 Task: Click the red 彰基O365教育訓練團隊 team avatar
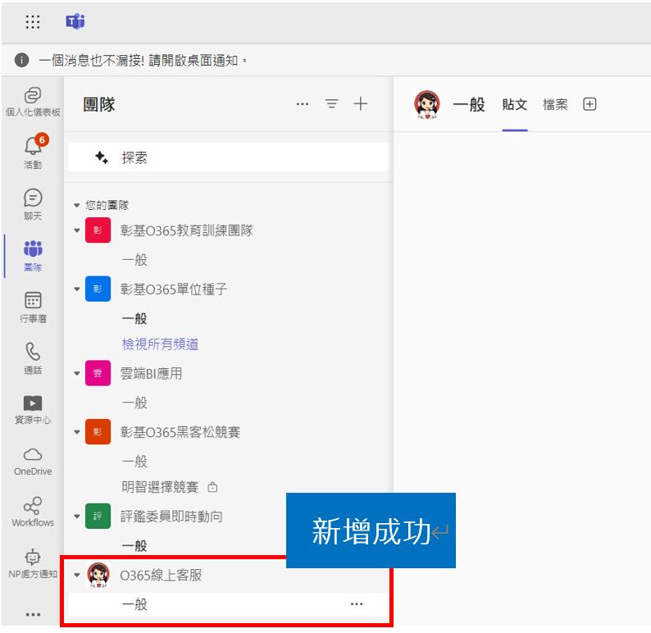pyautogui.click(x=98, y=230)
